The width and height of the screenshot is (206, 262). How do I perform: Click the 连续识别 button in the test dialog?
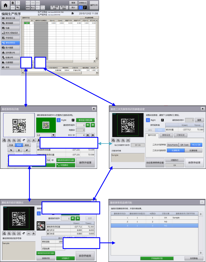point(46,258)
